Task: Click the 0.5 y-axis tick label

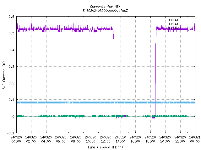Action: (x=12, y=33)
